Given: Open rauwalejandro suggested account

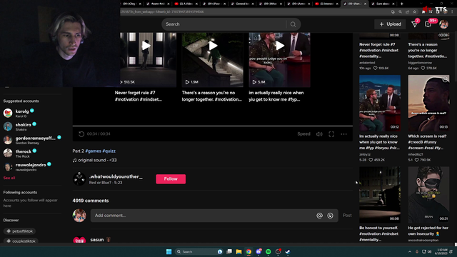Looking at the screenshot, I should click(27, 166).
